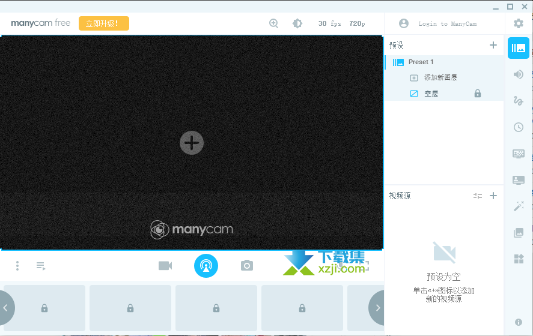This screenshot has width=533, height=336.
Task: Click the plus button in preview center
Action: [192, 143]
